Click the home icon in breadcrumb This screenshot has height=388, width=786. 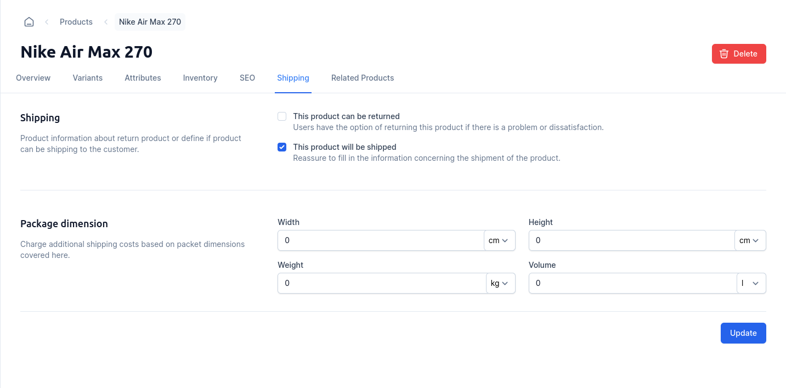29,22
